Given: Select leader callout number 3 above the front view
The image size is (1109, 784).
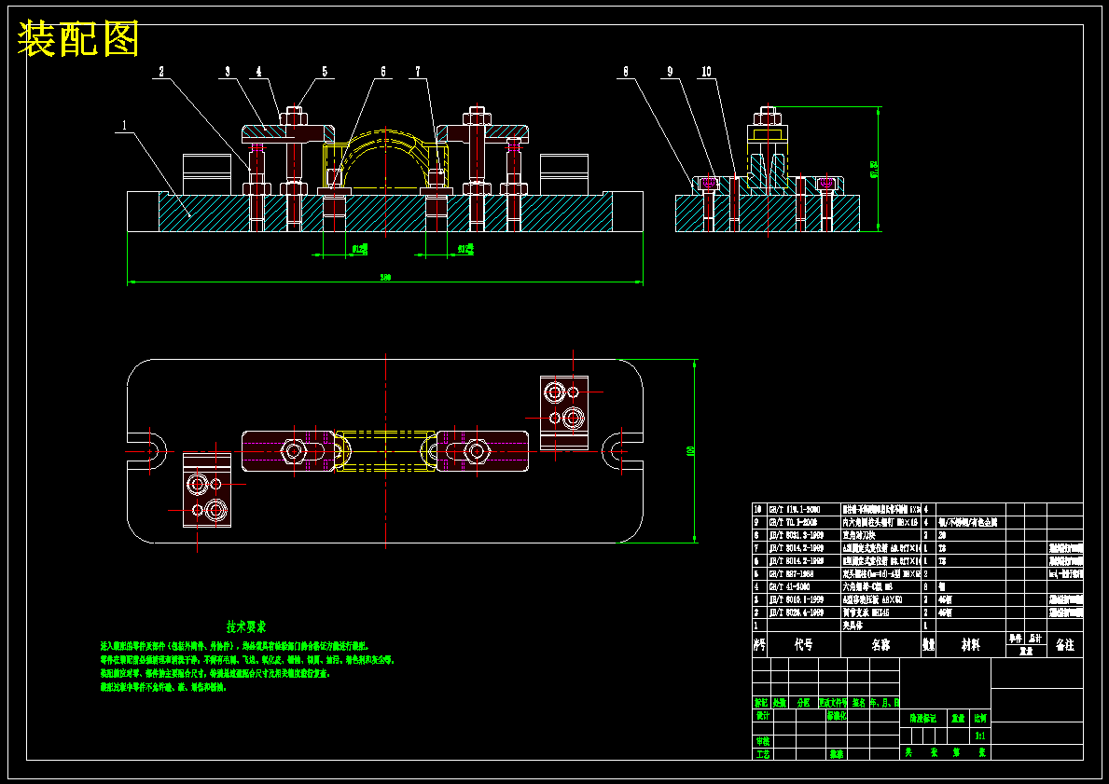Looking at the screenshot, I should pyautogui.click(x=227, y=72).
